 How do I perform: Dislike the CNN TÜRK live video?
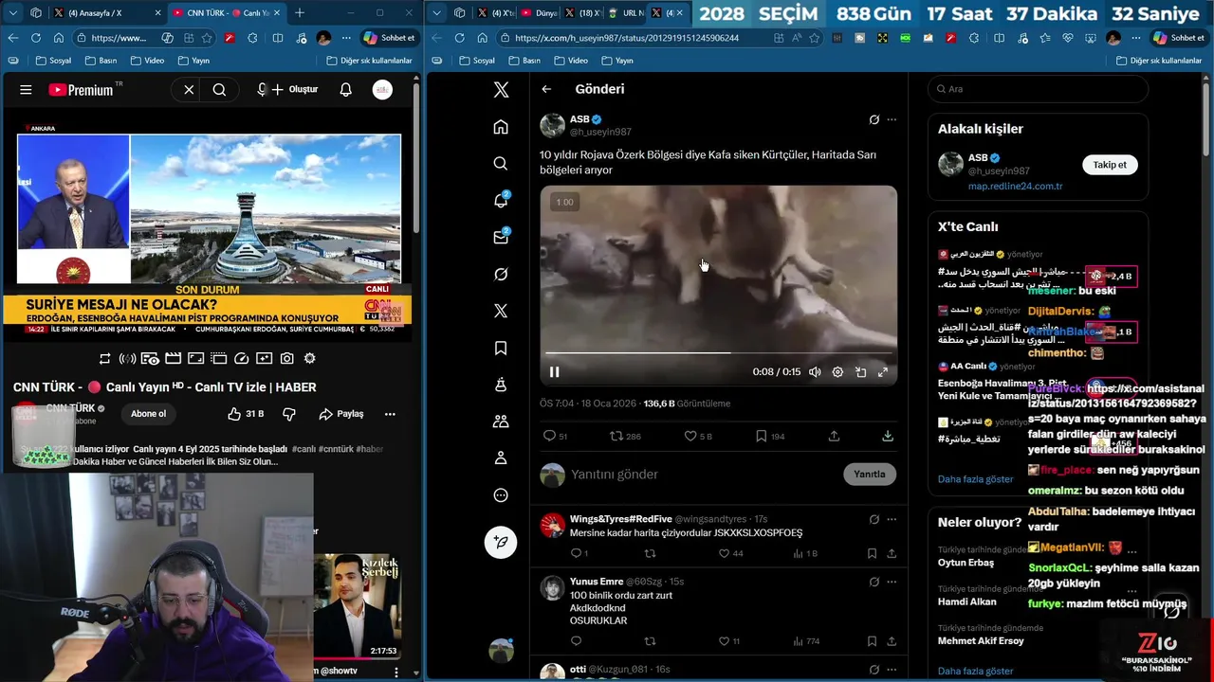coord(289,414)
